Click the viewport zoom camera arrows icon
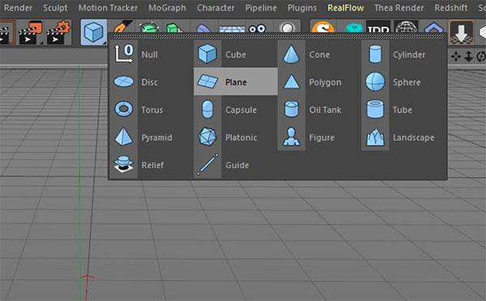 pos(468,57)
